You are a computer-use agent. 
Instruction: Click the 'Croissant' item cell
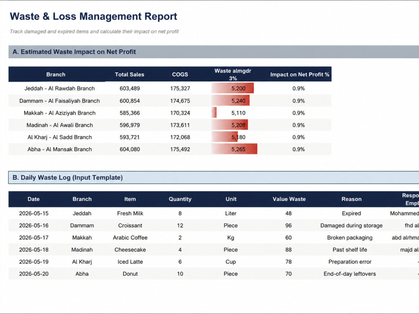click(130, 225)
